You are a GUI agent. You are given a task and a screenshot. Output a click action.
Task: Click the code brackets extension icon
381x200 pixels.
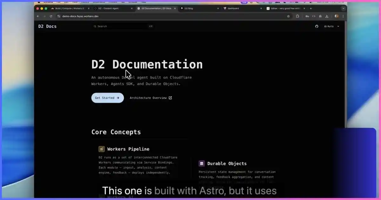coord(314,16)
